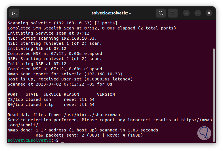
Task: Click the VERSION column header
Action: pyautogui.click(x=106, y=94)
